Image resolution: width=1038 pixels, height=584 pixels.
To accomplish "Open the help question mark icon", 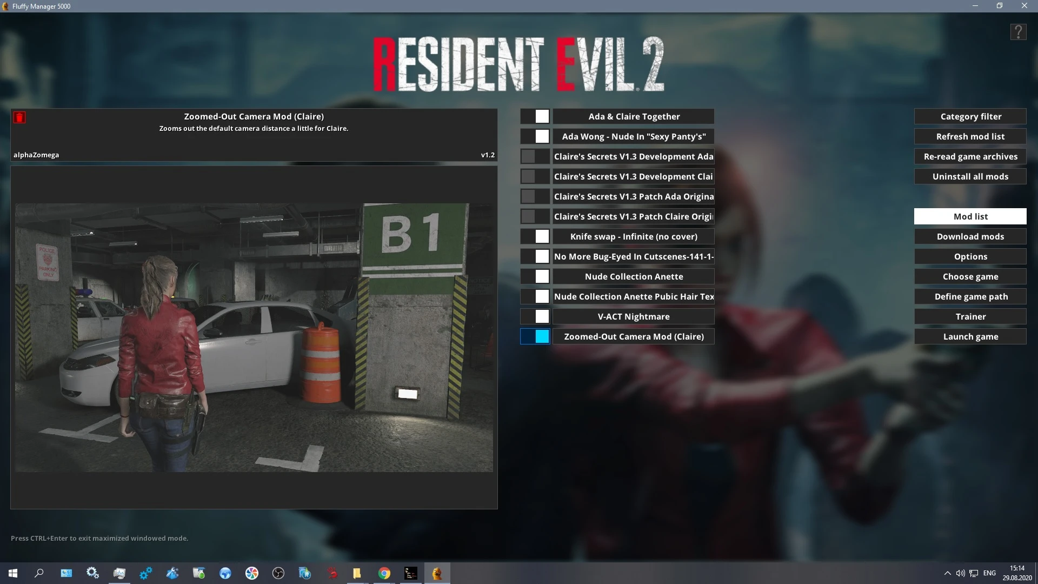I will pos(1018,31).
